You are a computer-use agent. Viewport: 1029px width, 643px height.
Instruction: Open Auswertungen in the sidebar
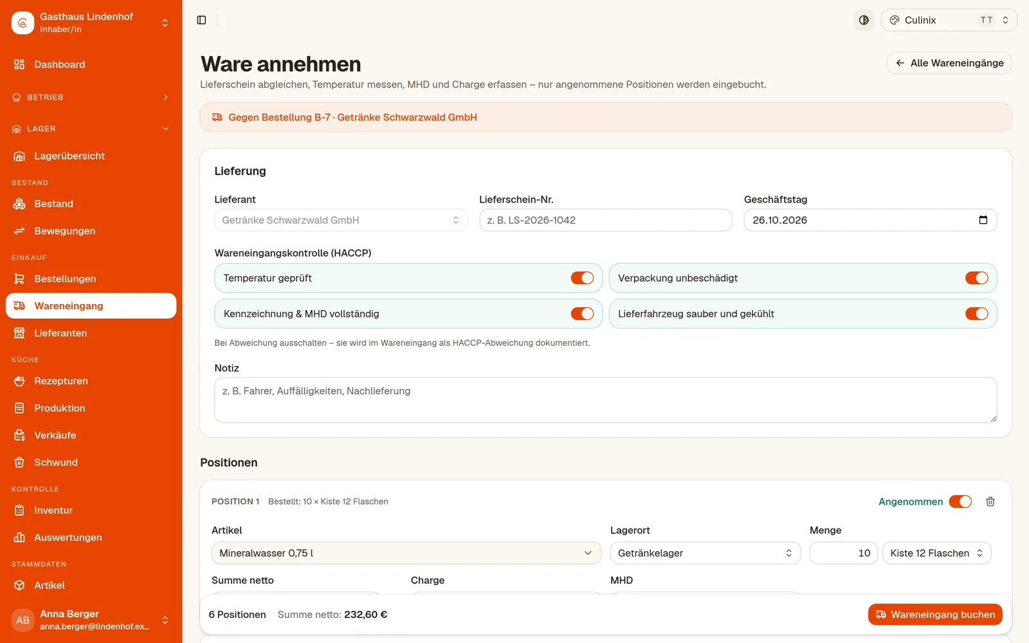tap(91, 538)
